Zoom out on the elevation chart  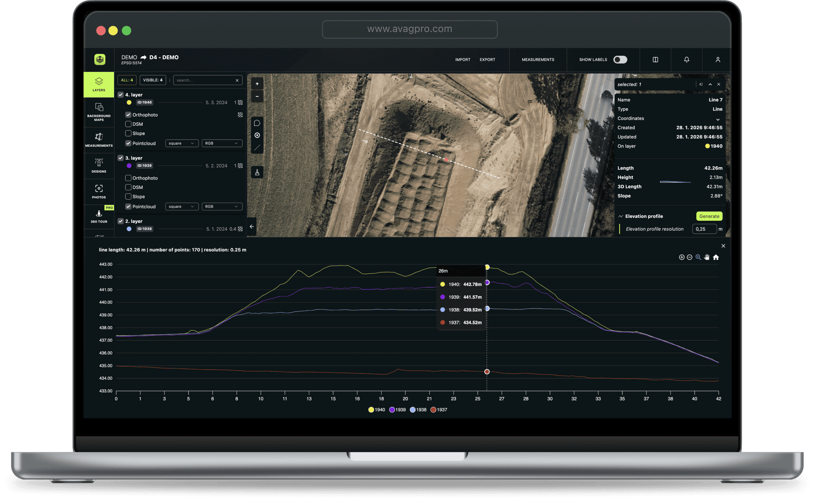(690, 257)
